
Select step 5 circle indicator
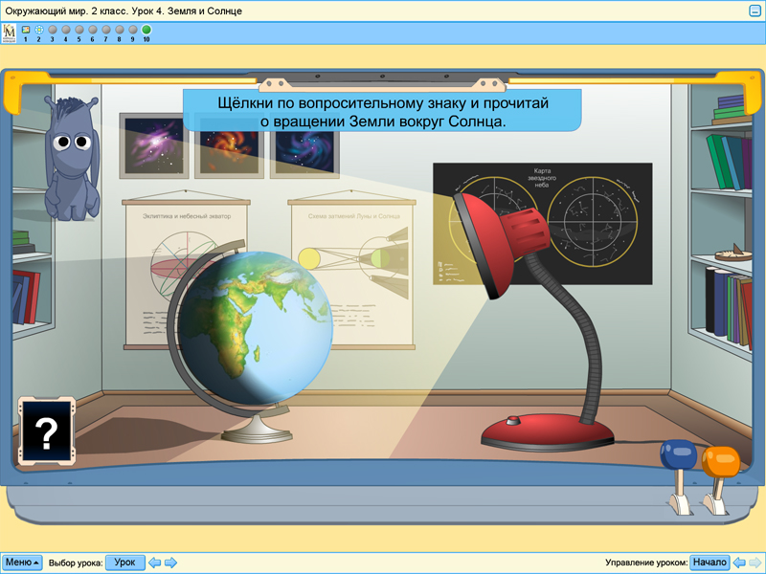pyautogui.click(x=79, y=30)
